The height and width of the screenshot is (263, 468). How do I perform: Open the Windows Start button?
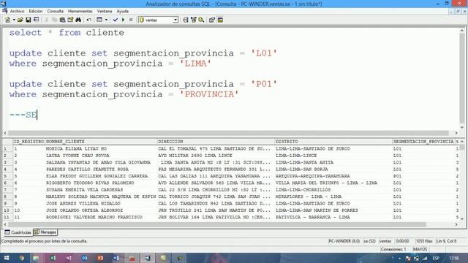[x=7, y=258]
